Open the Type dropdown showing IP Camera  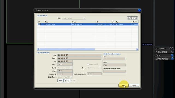click(94, 68)
